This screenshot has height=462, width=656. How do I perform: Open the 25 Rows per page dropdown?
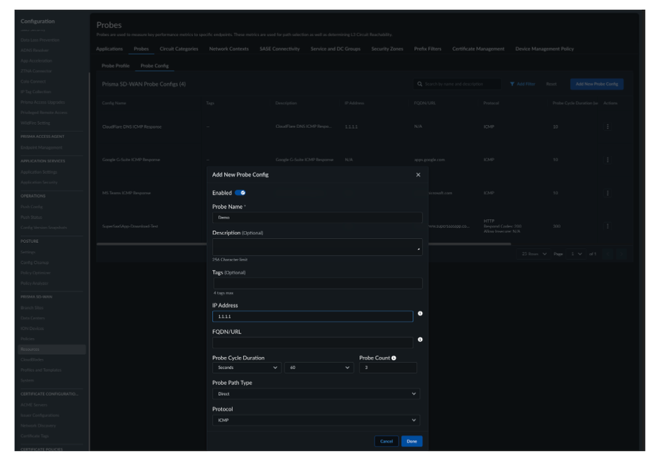point(534,254)
